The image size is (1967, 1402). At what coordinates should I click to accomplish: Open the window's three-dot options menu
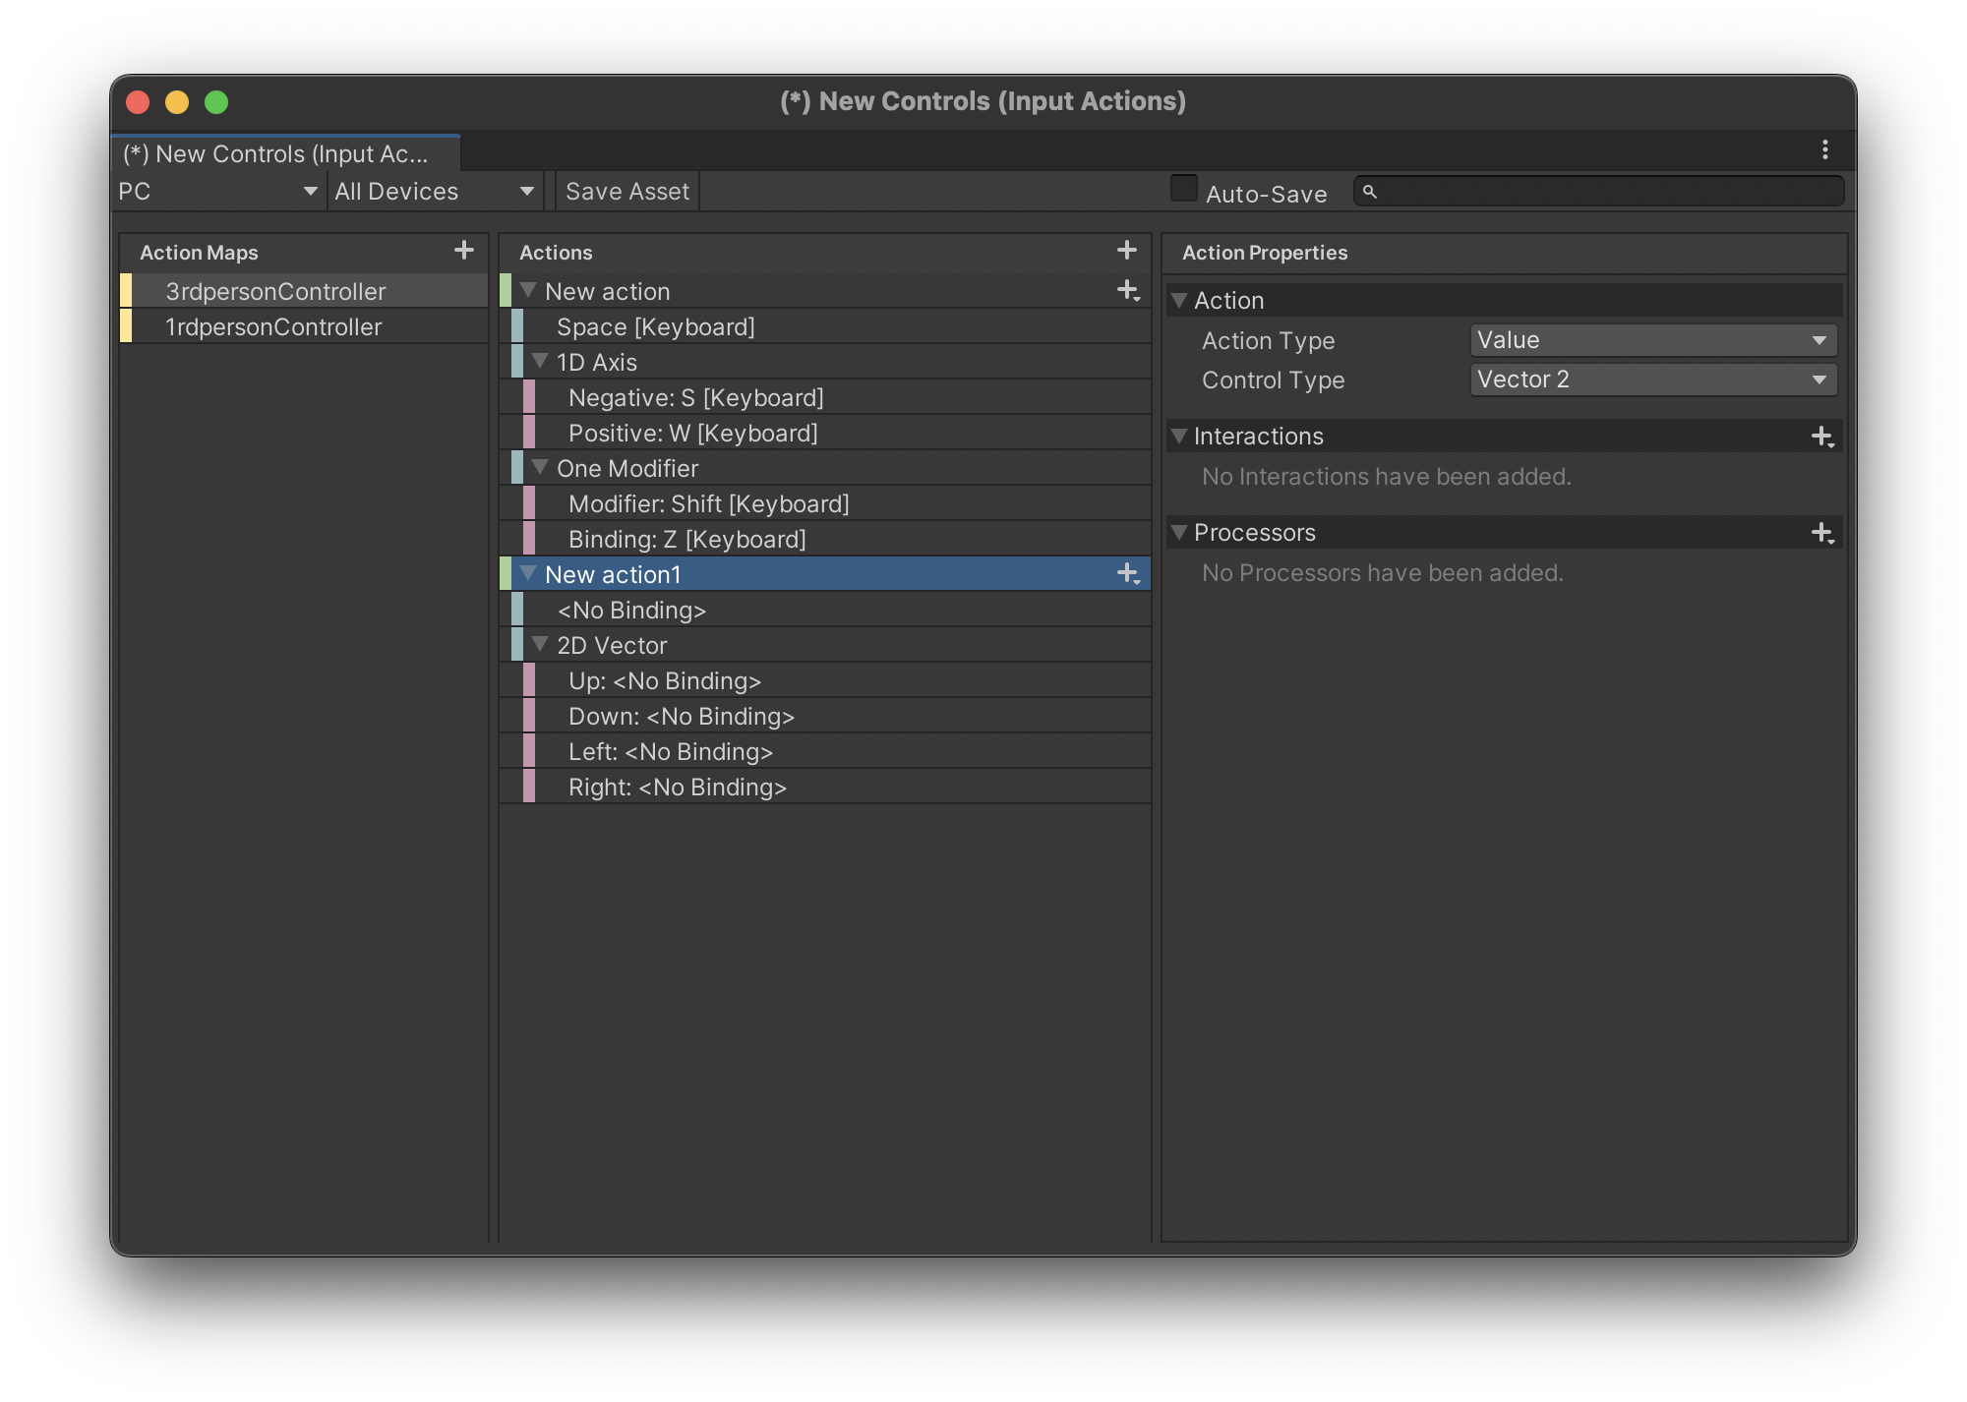point(1824,149)
